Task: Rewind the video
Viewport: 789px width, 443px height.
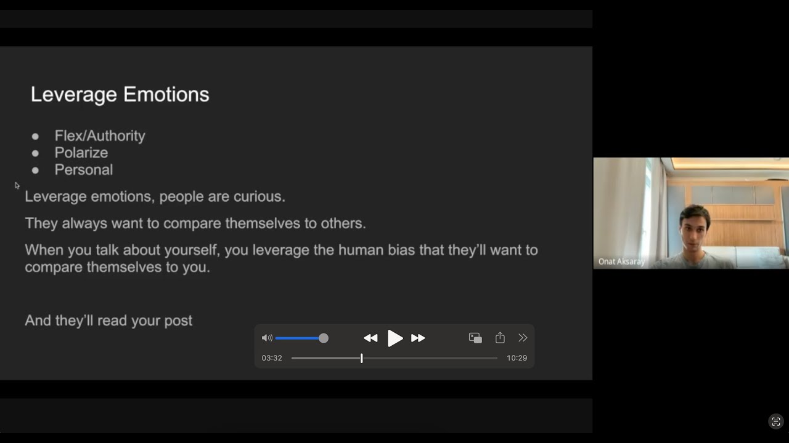Action: [x=370, y=338]
